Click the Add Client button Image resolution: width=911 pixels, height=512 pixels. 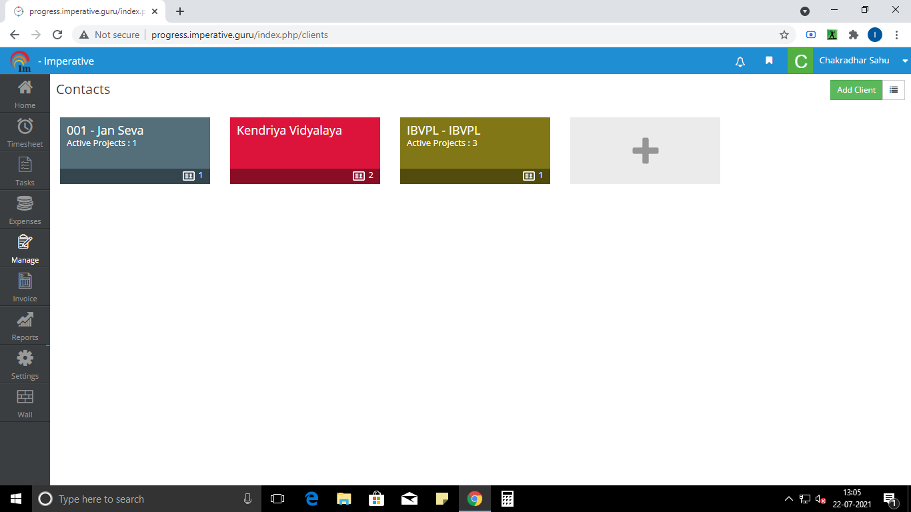pyautogui.click(x=856, y=90)
